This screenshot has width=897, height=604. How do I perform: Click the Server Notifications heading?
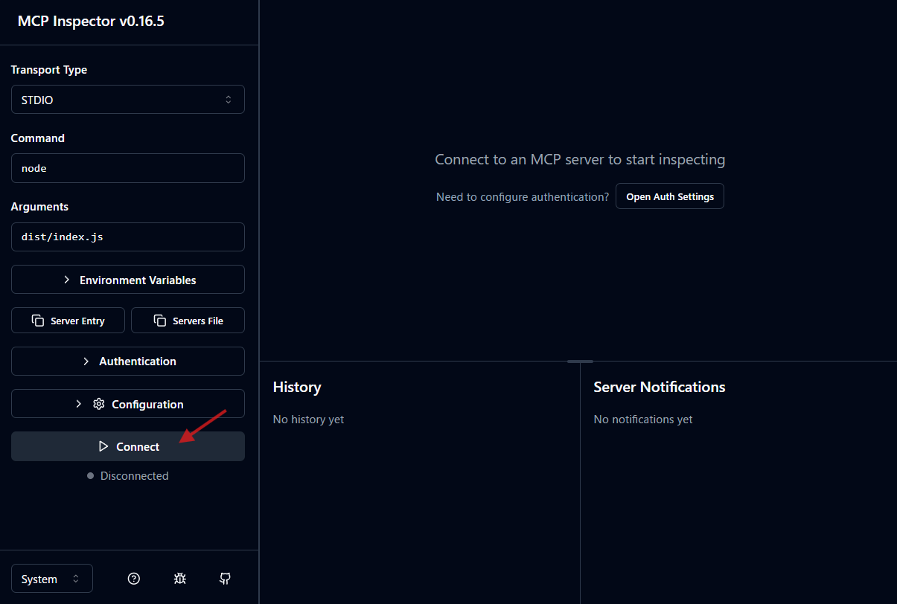tap(660, 387)
